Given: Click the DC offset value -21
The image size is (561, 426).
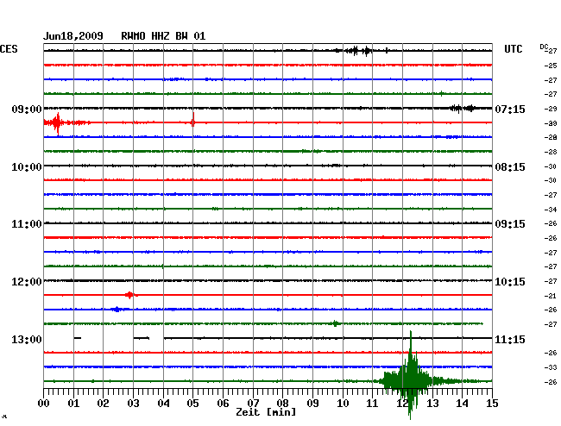Looking at the screenshot, I should tap(551, 296).
